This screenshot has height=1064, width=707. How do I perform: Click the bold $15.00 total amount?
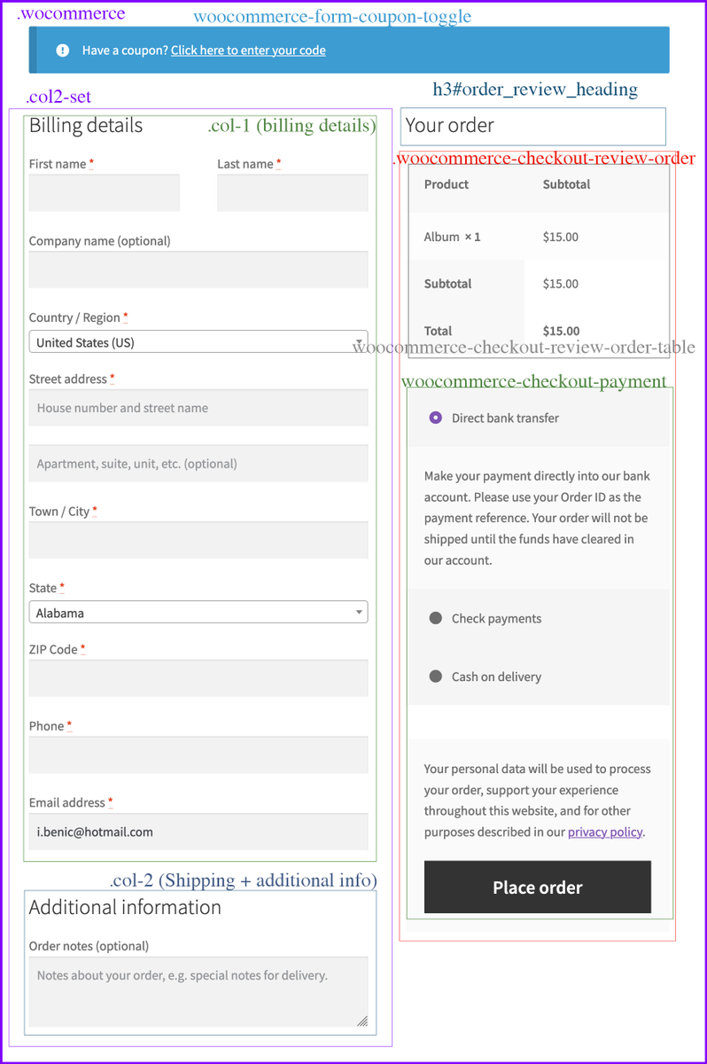pos(562,331)
